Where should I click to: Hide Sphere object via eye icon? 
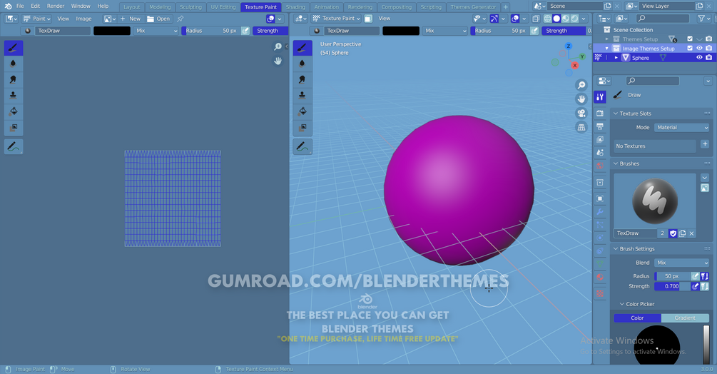(699, 58)
